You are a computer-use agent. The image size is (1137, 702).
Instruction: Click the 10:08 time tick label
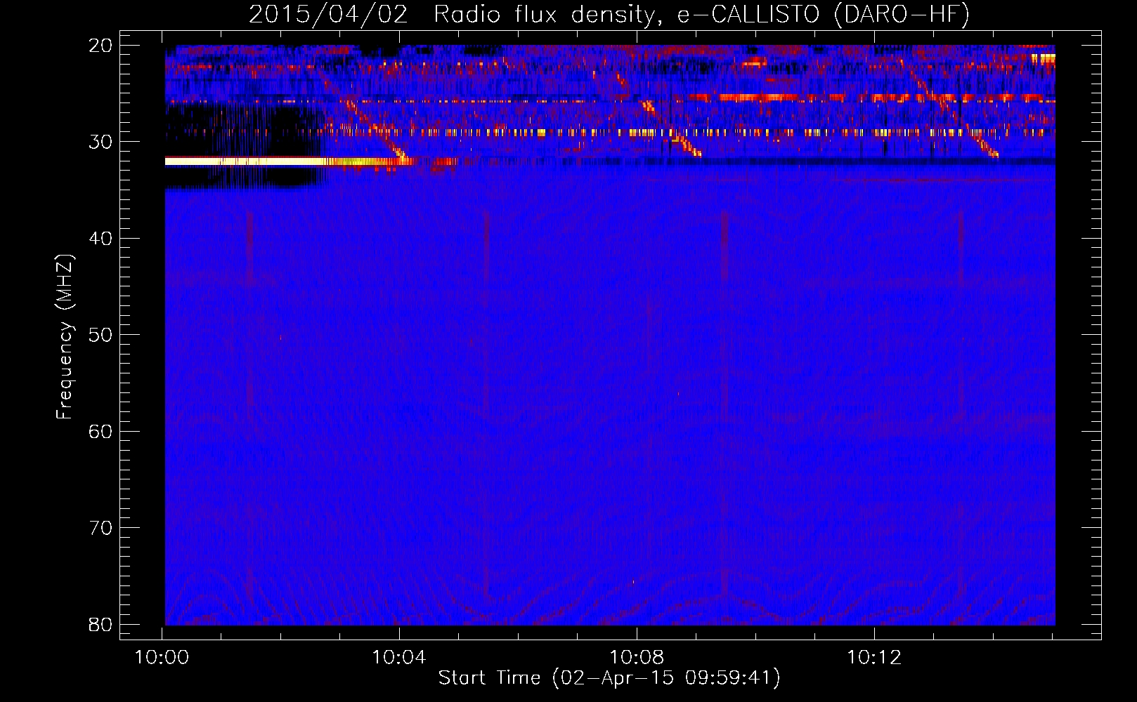[x=637, y=658]
